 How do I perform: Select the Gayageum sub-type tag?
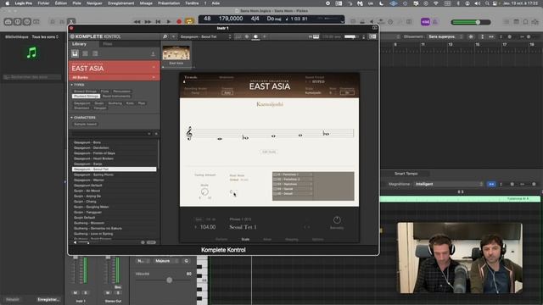(82, 103)
